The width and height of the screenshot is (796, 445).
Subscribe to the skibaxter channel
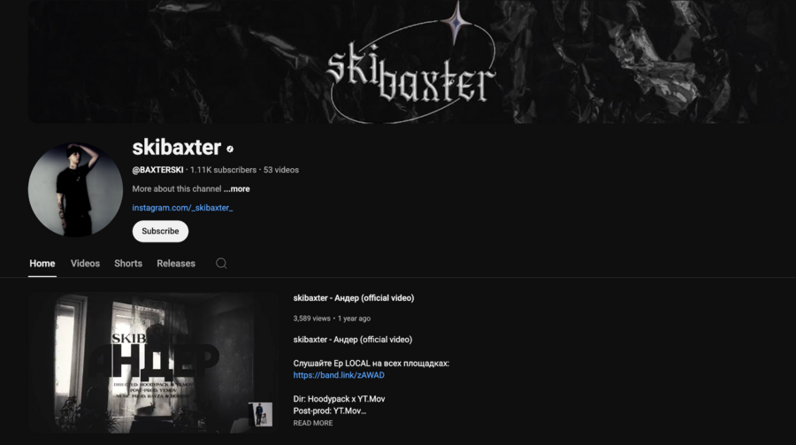click(x=160, y=231)
